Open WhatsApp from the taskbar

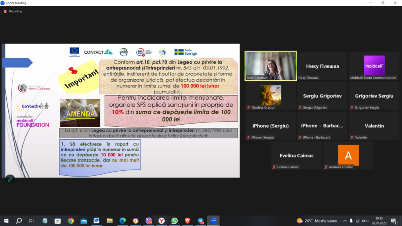pyautogui.click(x=175, y=221)
